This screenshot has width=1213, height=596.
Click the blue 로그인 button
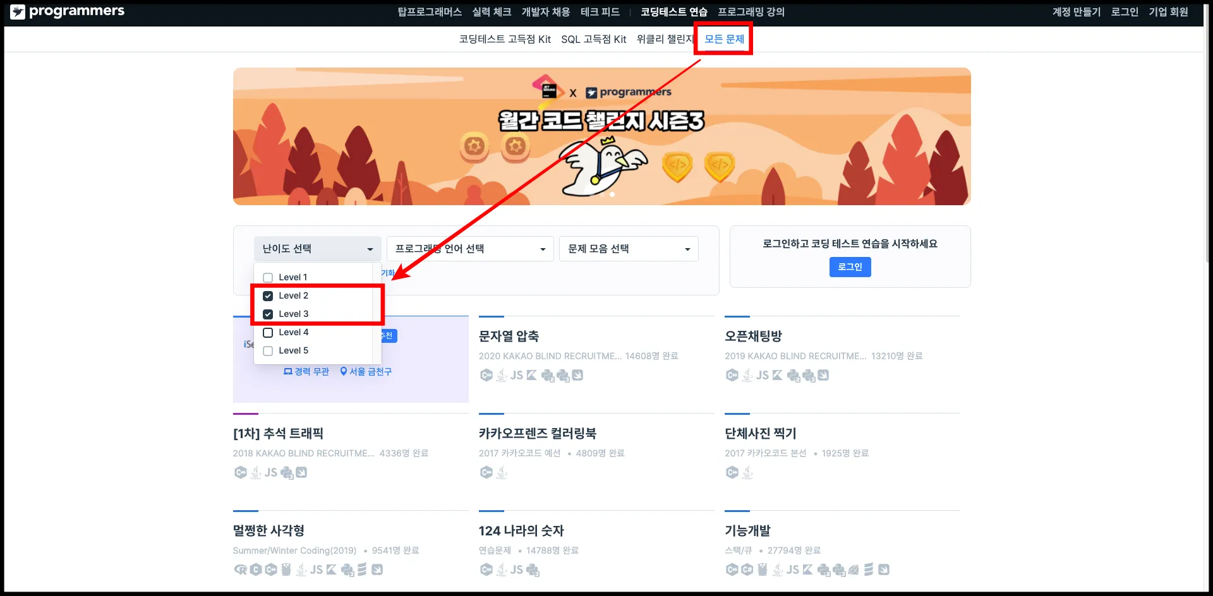850,267
